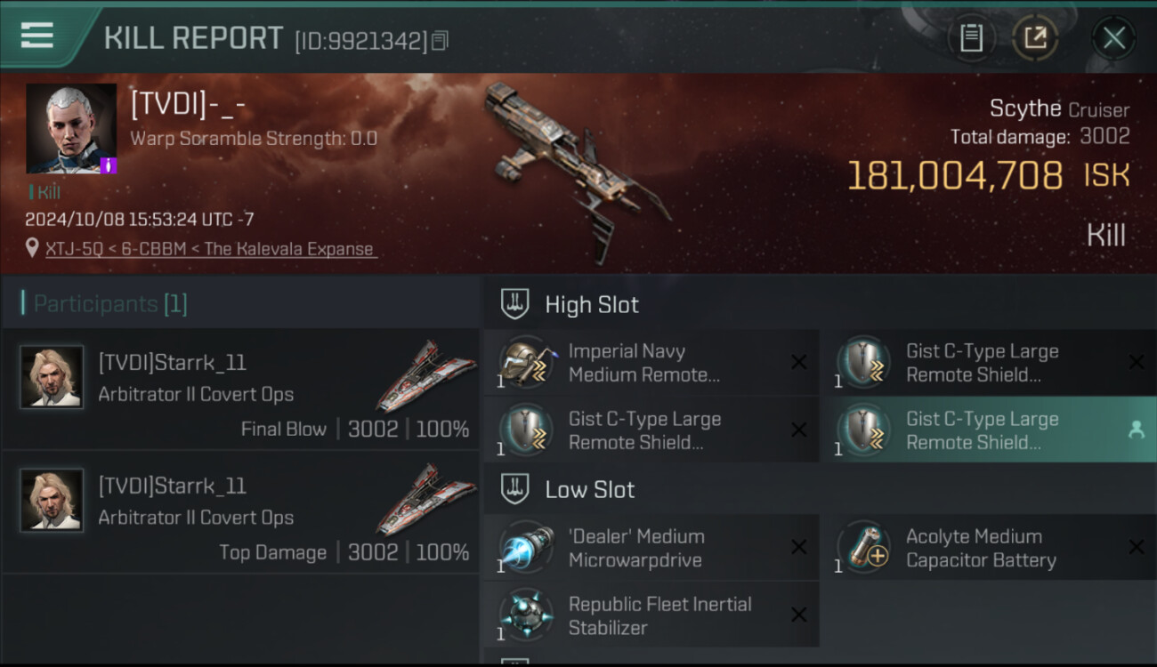Click the pilot icon on the highlighted module

point(1136,430)
